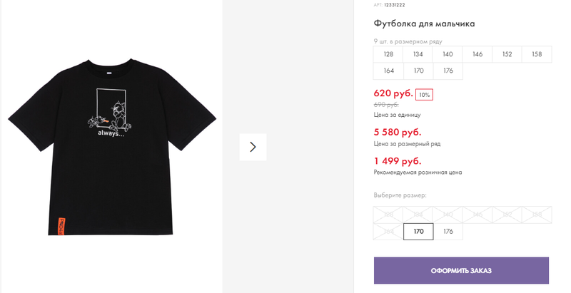
Task: Click size 164 in the size range row
Action: pos(388,71)
